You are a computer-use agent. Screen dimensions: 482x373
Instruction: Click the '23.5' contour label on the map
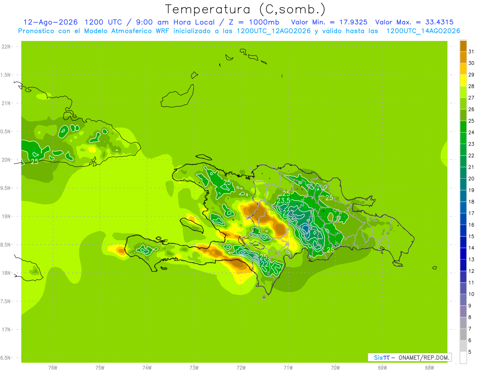(x=284, y=201)
